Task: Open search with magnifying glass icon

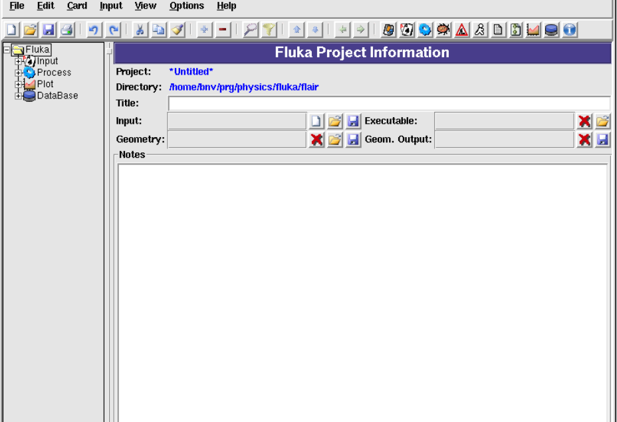Action: click(250, 29)
